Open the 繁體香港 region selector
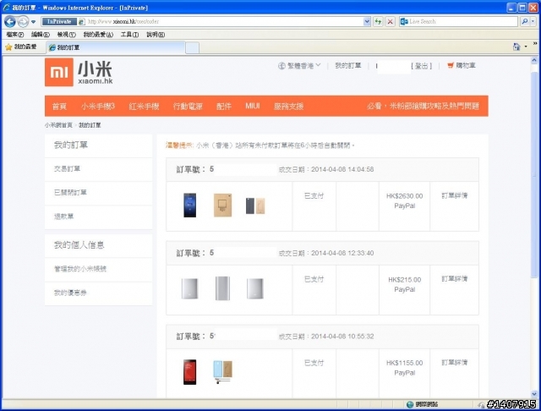 tap(299, 66)
